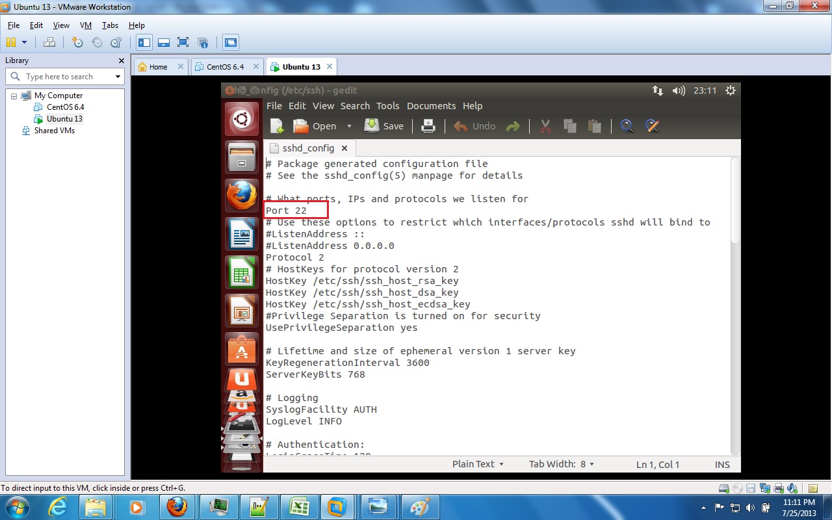The image size is (832, 520).
Task: Toggle the VMware library sidebar panel
Action: click(144, 42)
